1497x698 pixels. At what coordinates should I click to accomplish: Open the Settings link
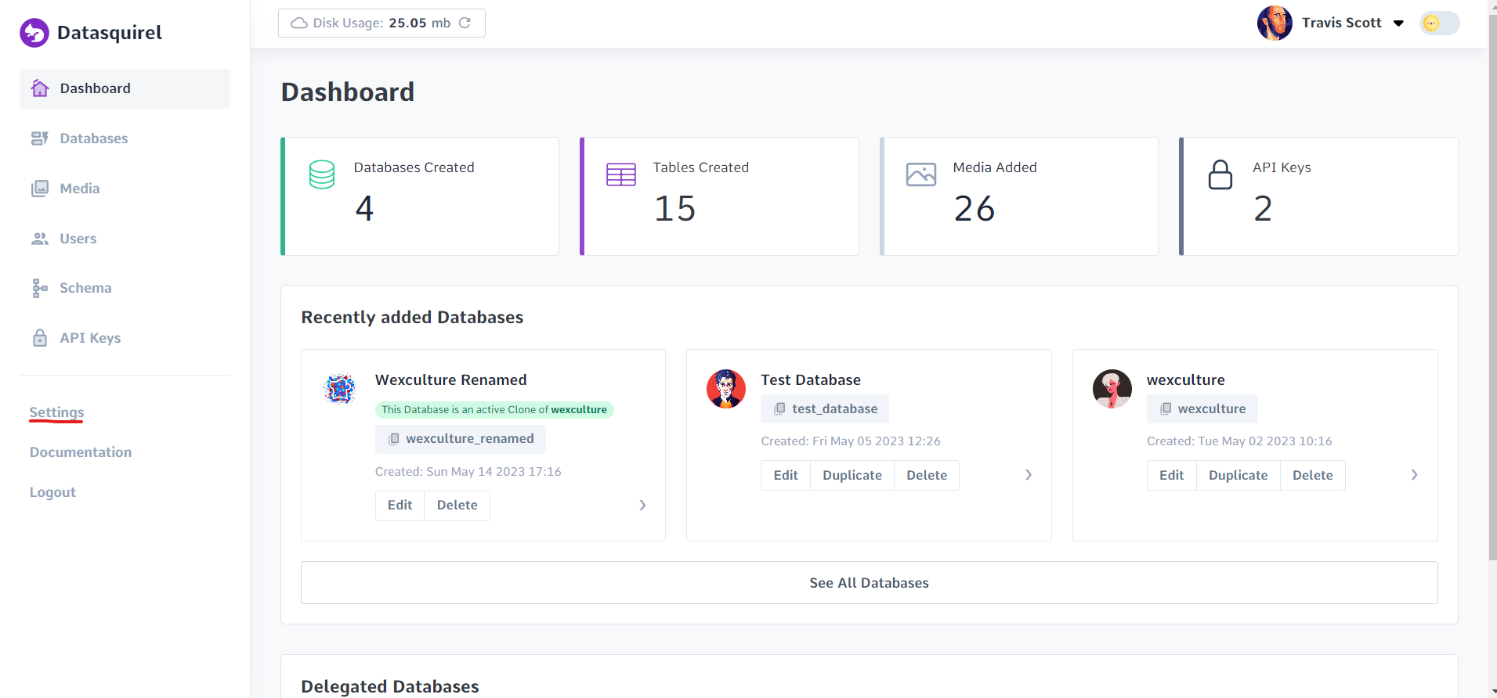(56, 412)
